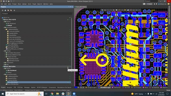Open File Explorer from the taskbar
Image resolution: width=171 pixels, height=96 pixels.
tap(57, 94)
